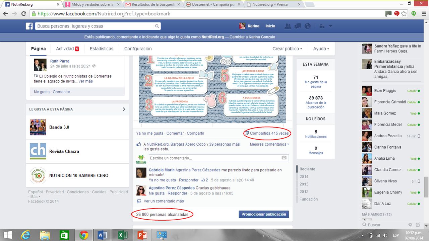
Task: Click the Busca personas, lugares y cosas field
Action: pyautogui.click(x=98, y=26)
